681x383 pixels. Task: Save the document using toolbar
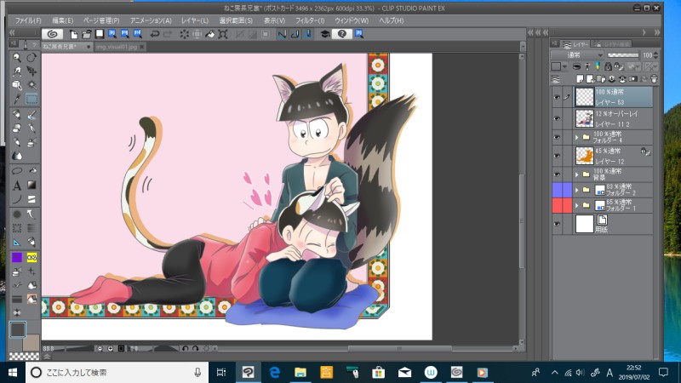click(100, 34)
